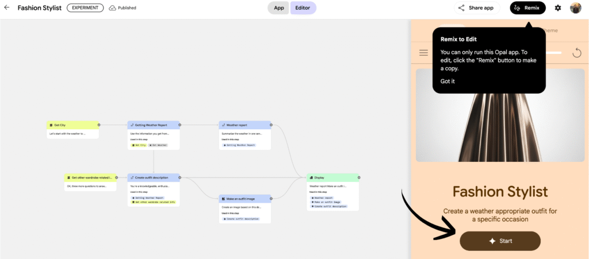Click the restart refresh icon in preview

pyautogui.click(x=577, y=53)
